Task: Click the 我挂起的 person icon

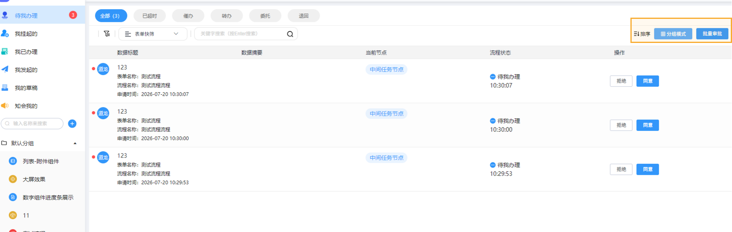Action: tap(5, 33)
